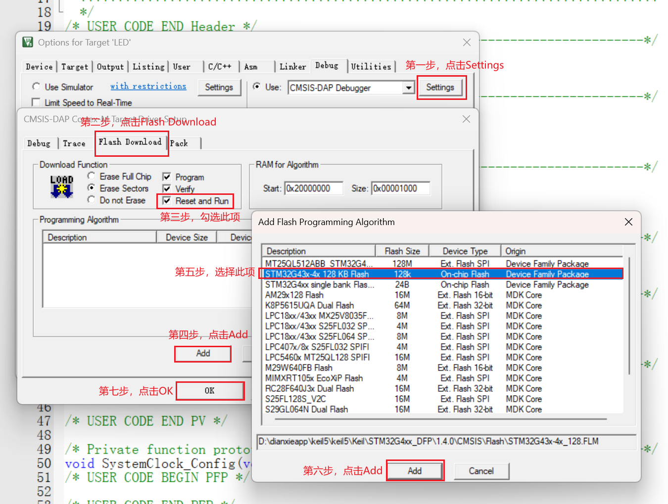668x504 pixels.
Task: Select LPC18xx/43xx MX25V8035F row
Action: pyautogui.click(x=442, y=316)
